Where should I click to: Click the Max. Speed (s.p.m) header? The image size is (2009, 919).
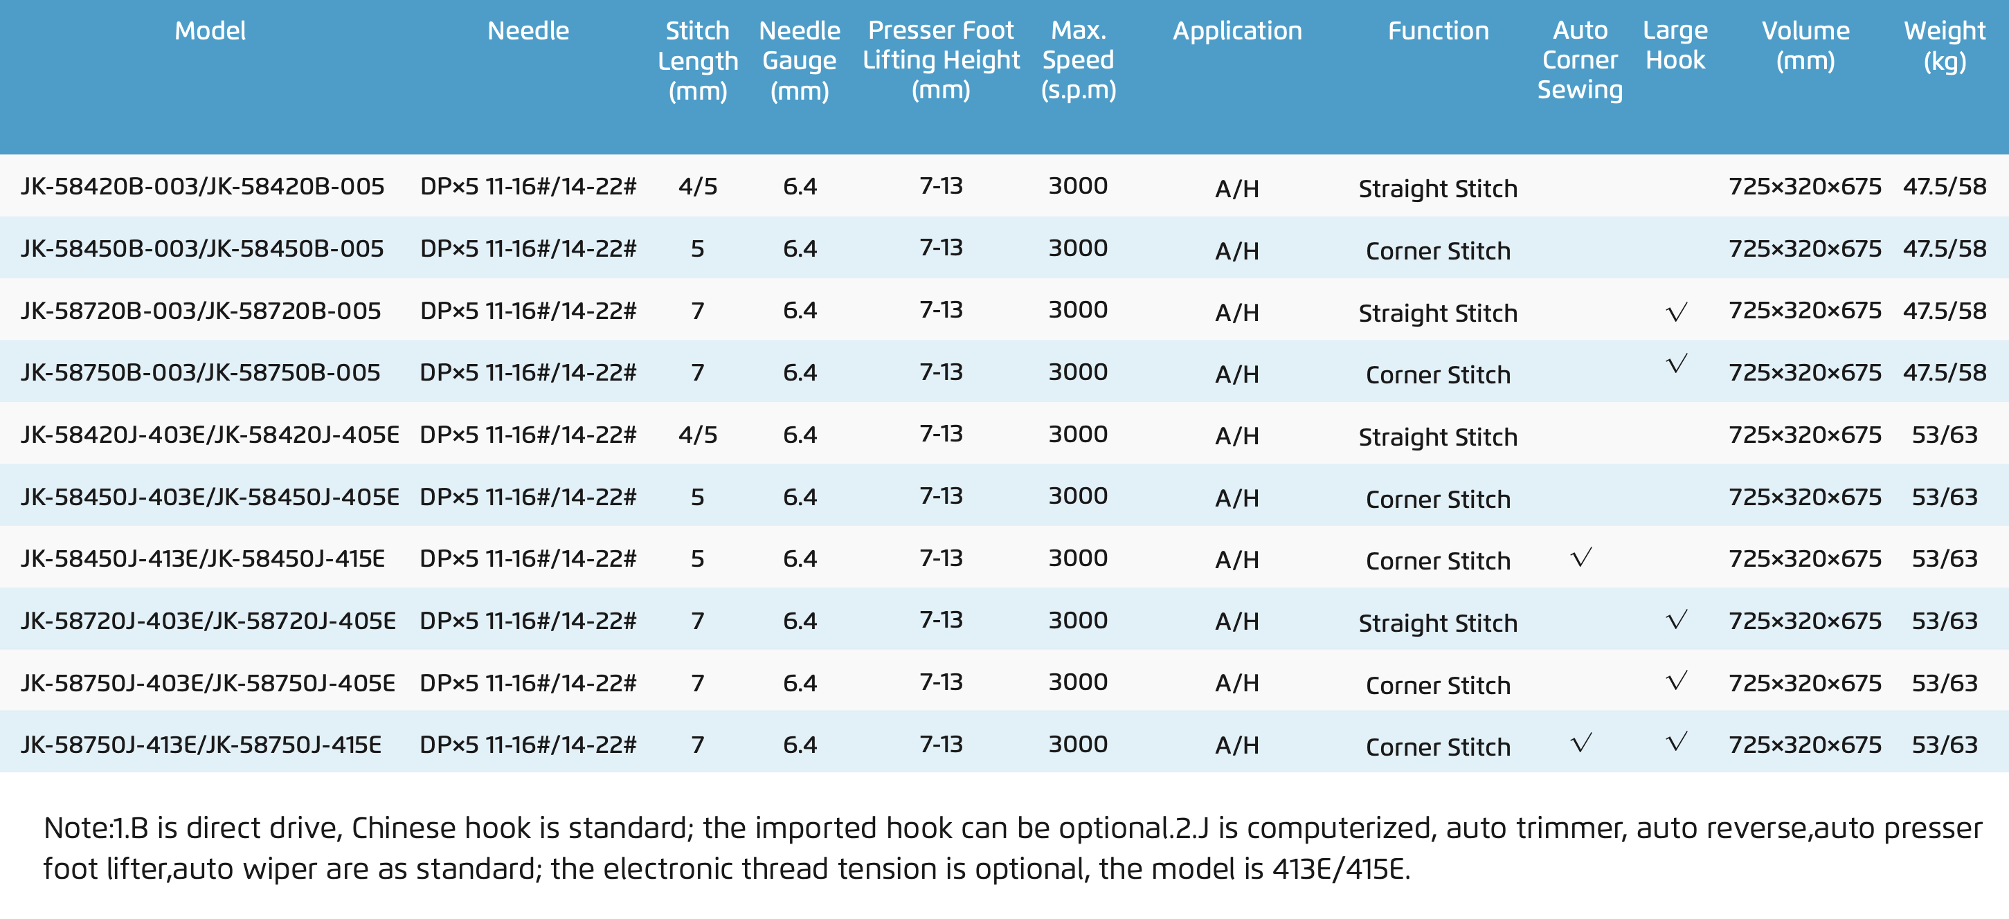pos(1078,60)
